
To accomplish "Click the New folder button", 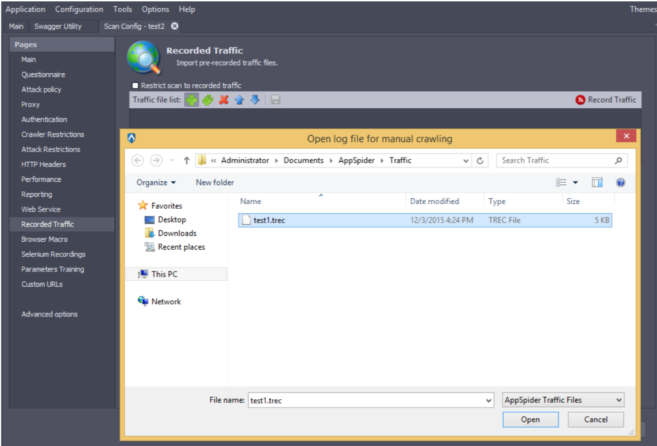I will (215, 183).
